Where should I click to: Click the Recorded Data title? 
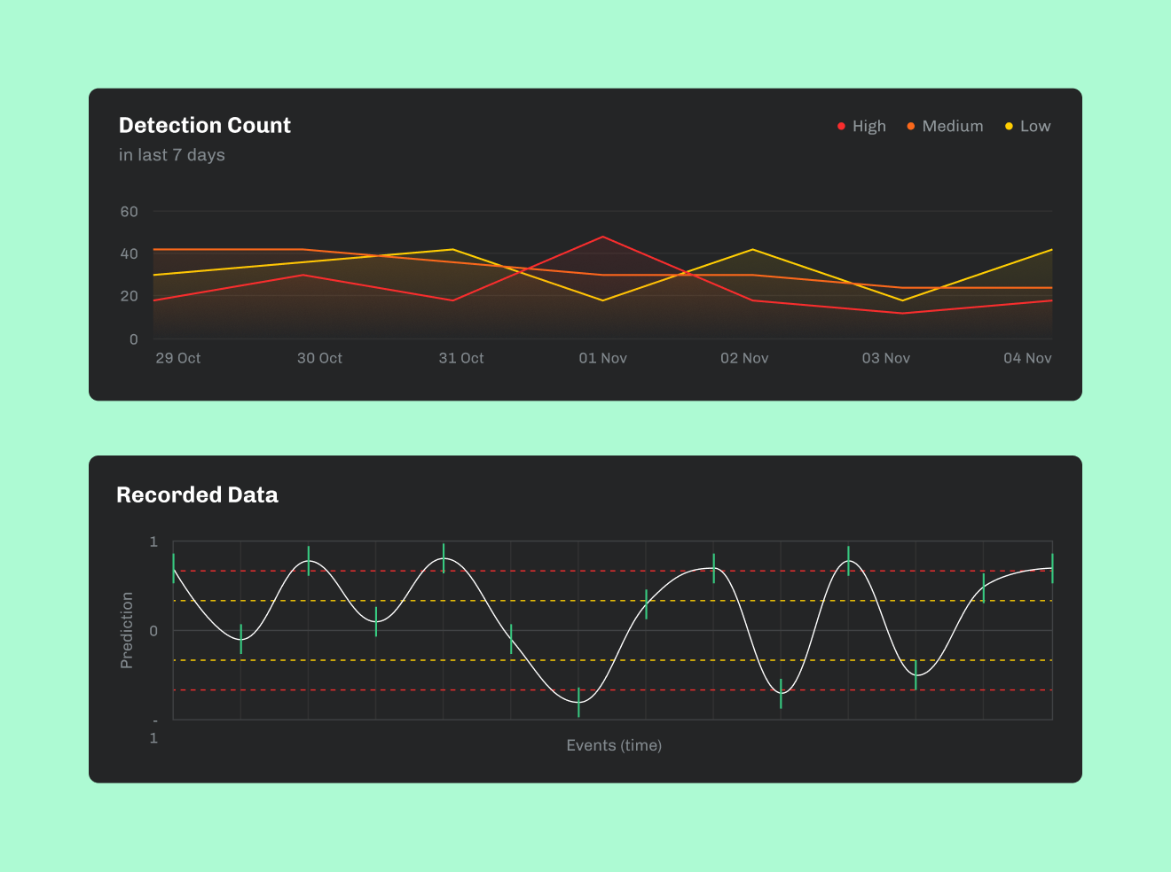pos(197,494)
